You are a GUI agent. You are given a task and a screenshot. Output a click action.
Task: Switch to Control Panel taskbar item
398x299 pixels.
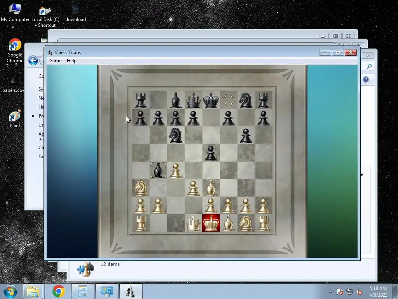(106, 291)
